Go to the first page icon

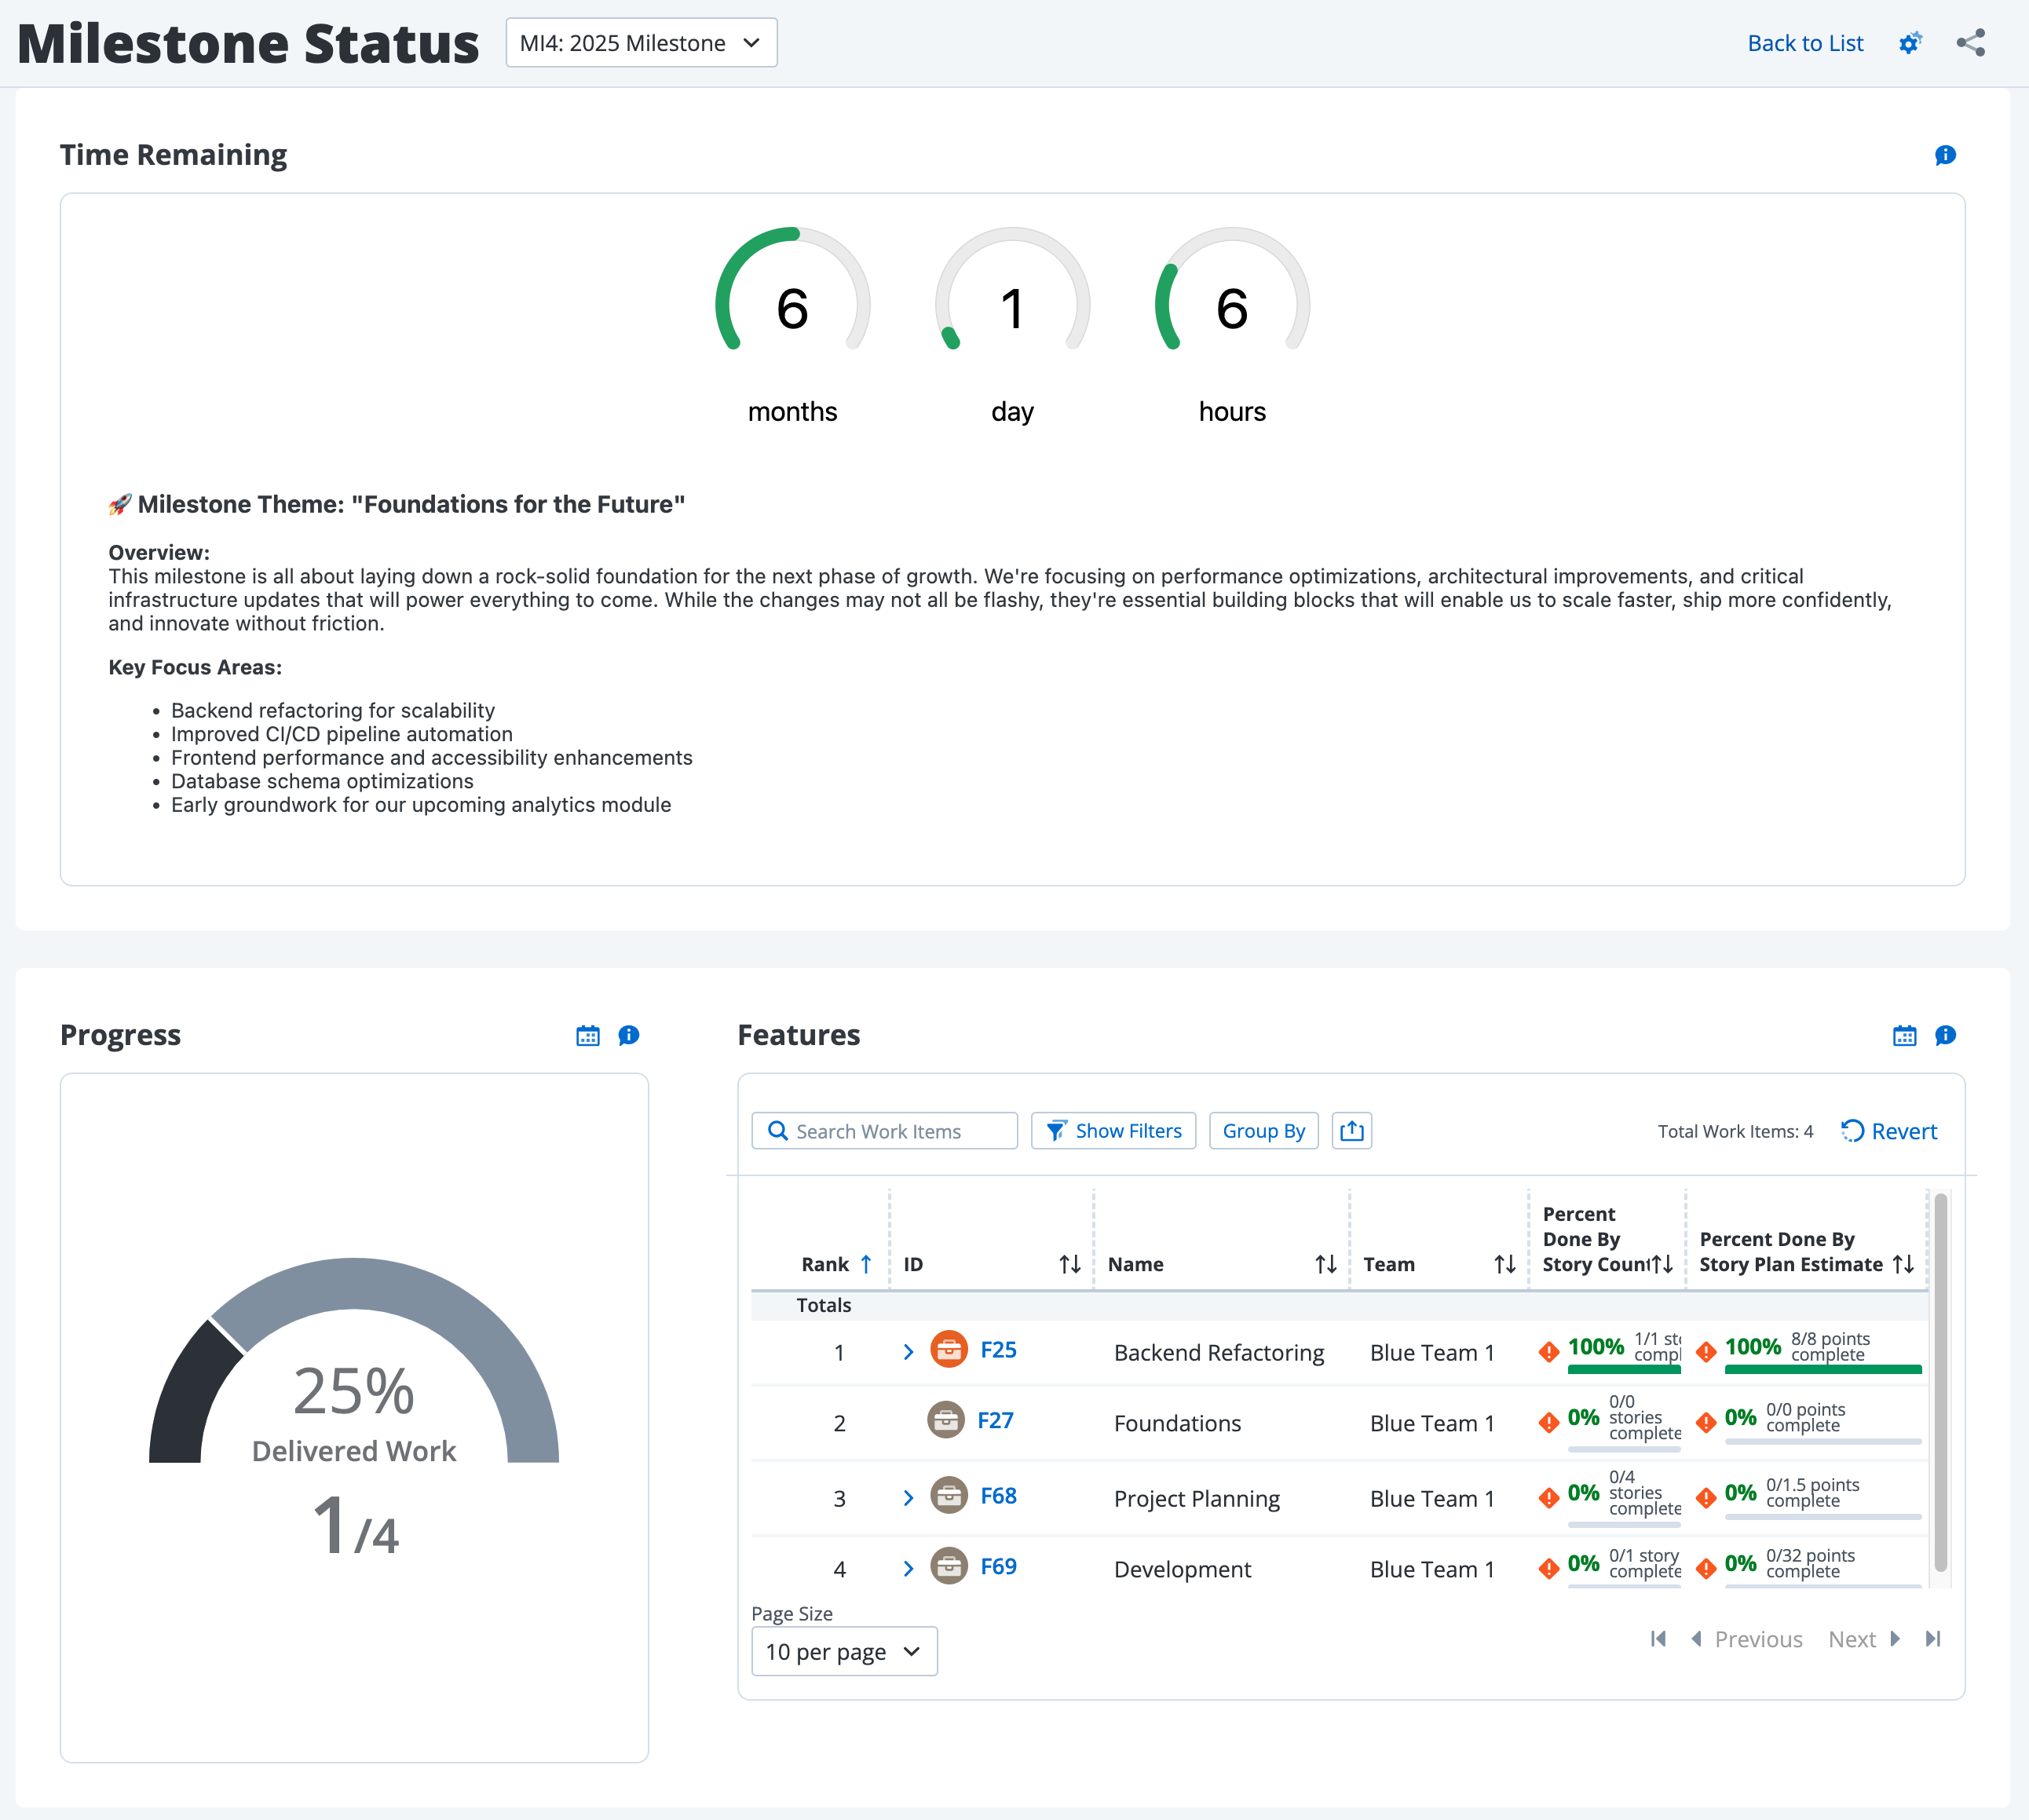pos(1658,1638)
